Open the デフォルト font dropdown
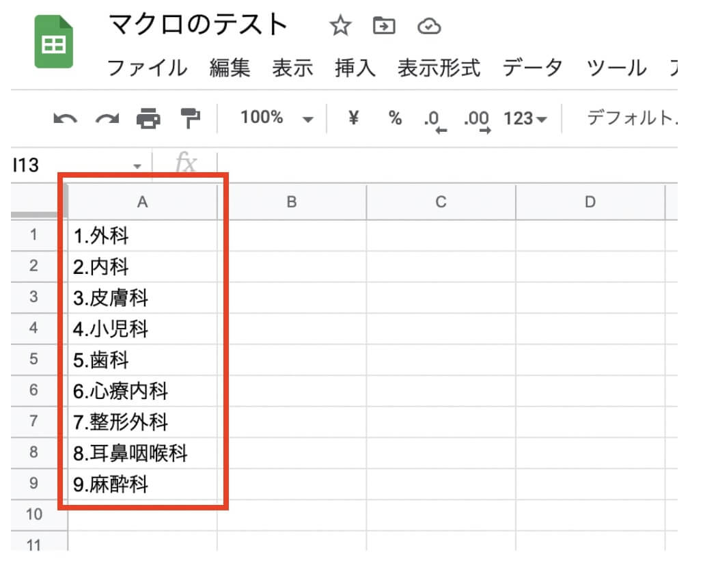 (632, 118)
